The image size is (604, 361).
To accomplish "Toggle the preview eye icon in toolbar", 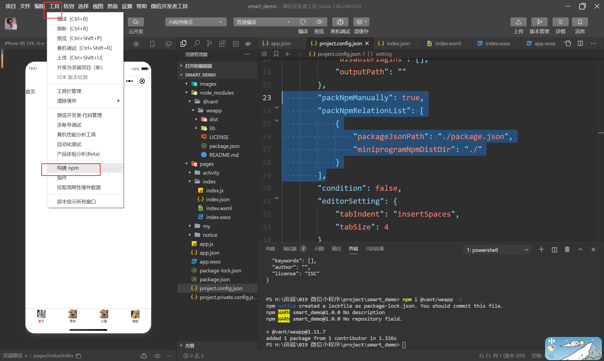I will tap(319, 22).
